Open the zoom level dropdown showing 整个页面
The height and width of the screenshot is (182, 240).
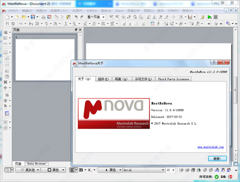pos(96,17)
